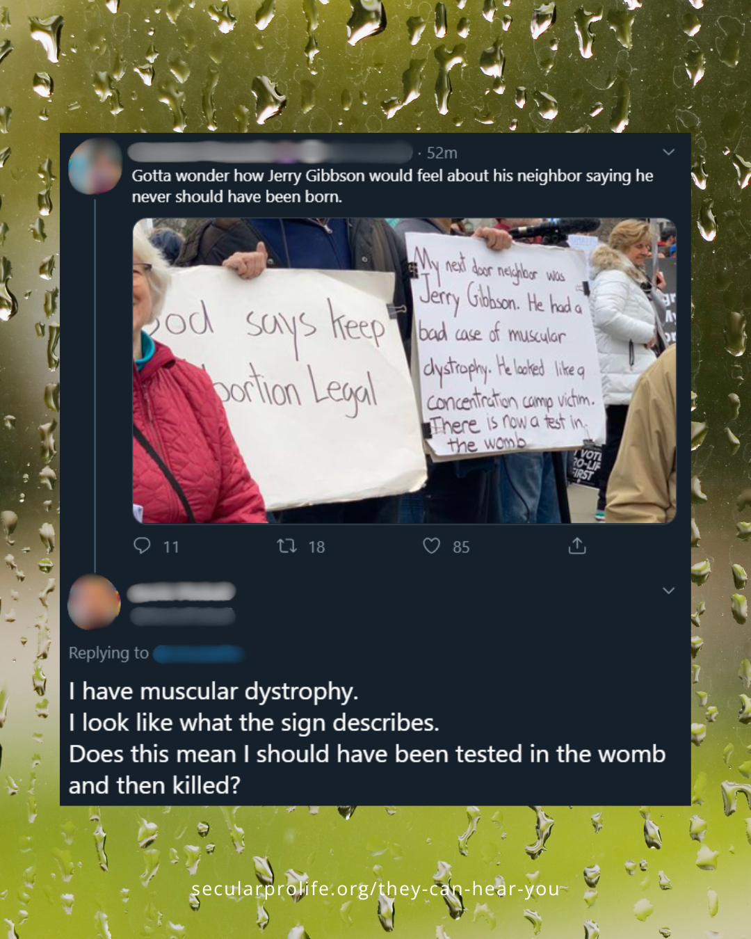Image resolution: width=751 pixels, height=939 pixels.
Task: Click the Jerry Gibbson tweet text
Action: [x=392, y=186]
